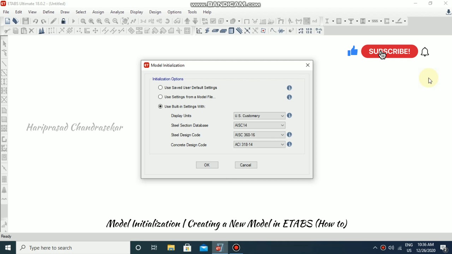Open the Define menu
This screenshot has height=254, width=452.
48,12
